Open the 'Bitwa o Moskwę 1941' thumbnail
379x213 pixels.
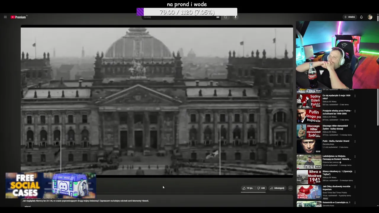309,177
